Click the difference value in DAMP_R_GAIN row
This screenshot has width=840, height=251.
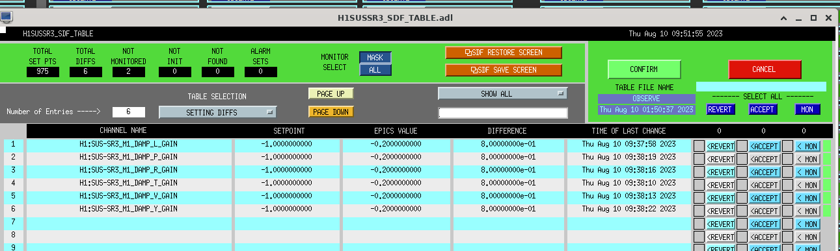(508, 170)
